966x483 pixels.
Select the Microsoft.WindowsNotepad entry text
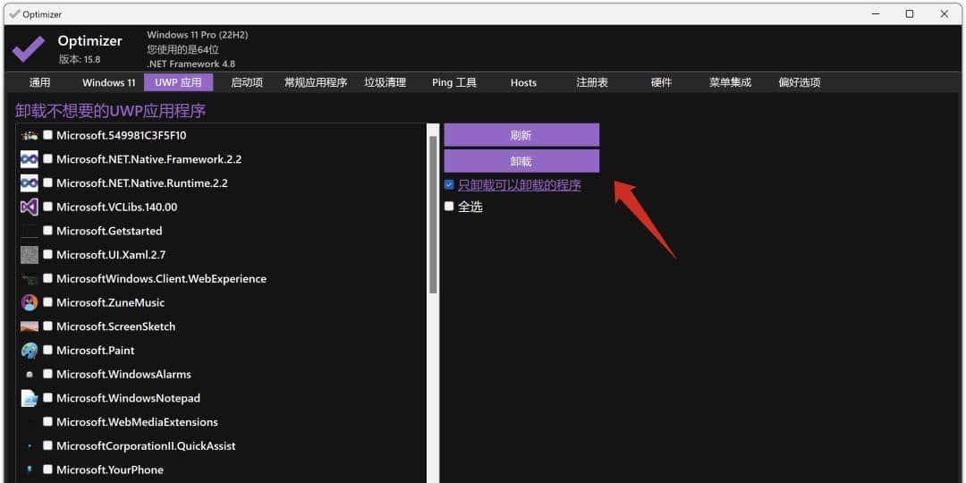tap(128, 398)
